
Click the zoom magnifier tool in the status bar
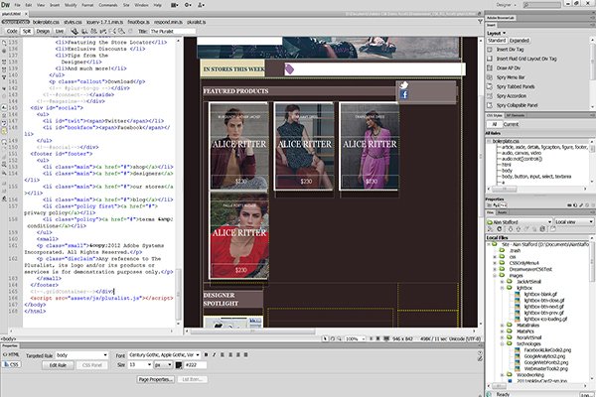339,338
